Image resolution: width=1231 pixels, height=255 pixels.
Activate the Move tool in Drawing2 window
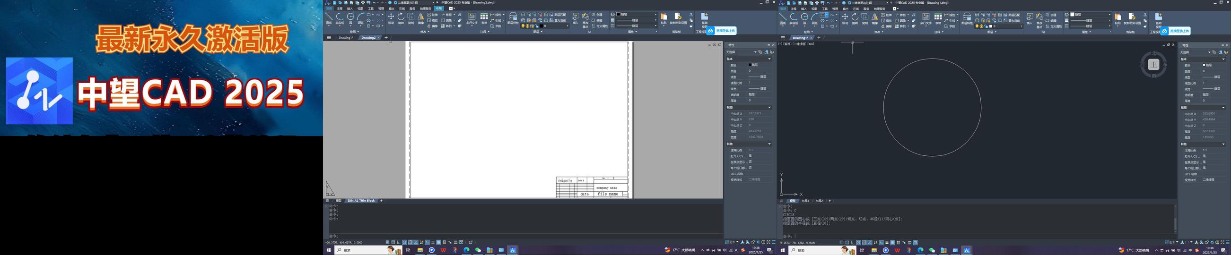391,18
